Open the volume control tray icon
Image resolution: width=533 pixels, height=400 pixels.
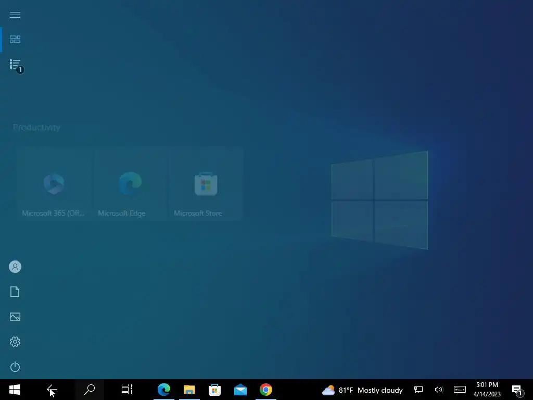coord(439,390)
